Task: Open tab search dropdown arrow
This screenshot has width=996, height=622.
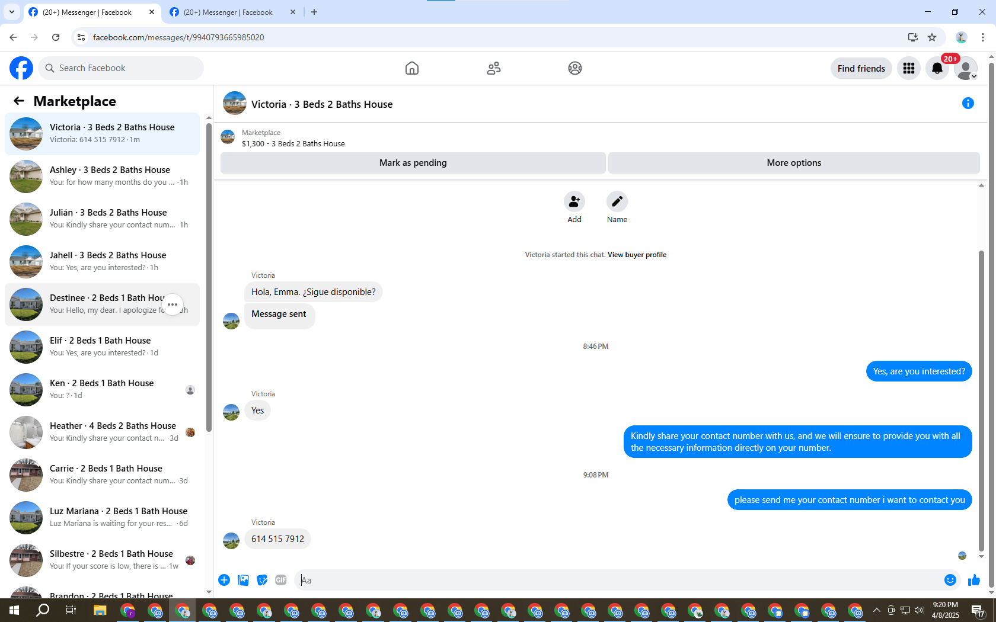Action: click(x=11, y=12)
